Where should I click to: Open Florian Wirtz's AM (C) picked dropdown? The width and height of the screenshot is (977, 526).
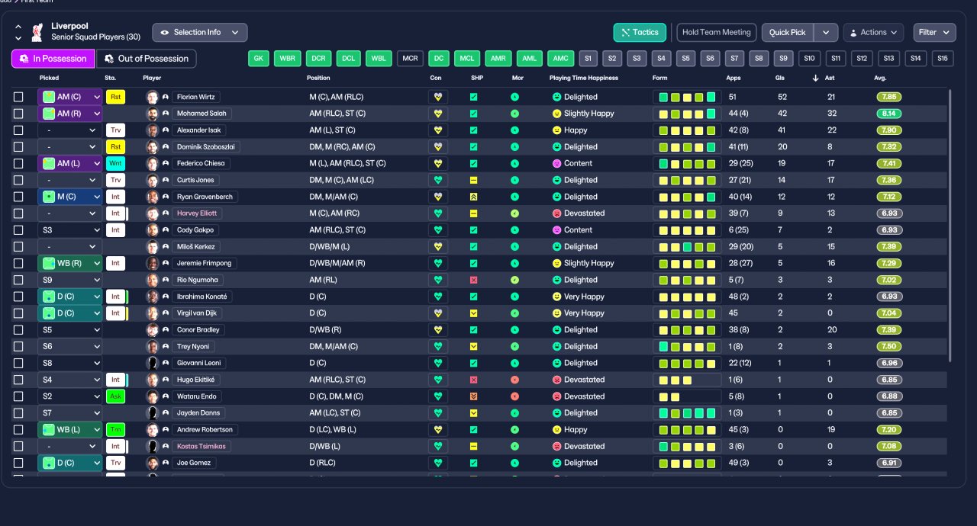click(70, 97)
